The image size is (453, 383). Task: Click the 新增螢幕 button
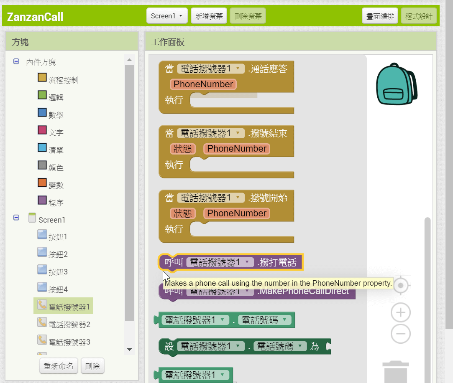tap(209, 16)
